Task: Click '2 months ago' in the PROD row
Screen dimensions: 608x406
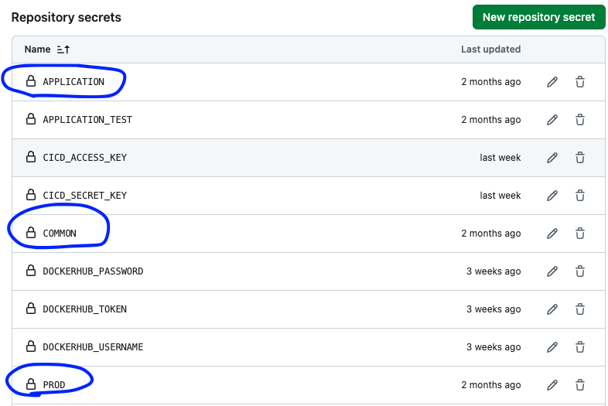Action: tap(491, 385)
